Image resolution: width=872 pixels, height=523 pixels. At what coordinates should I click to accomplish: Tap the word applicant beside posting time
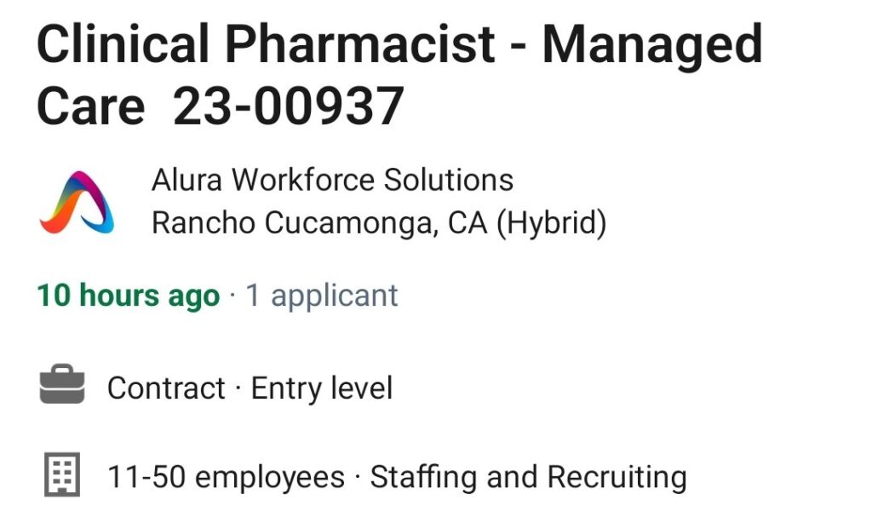pos(334,296)
